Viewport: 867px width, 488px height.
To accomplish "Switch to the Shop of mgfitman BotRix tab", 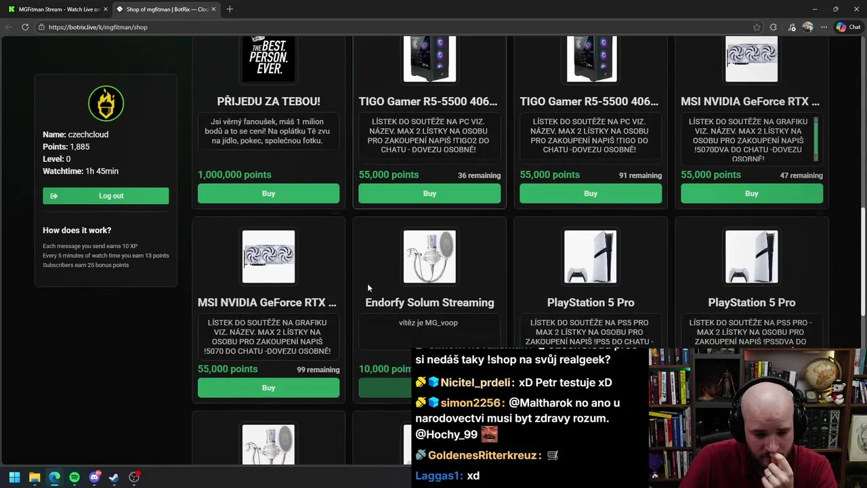I will click(x=167, y=9).
